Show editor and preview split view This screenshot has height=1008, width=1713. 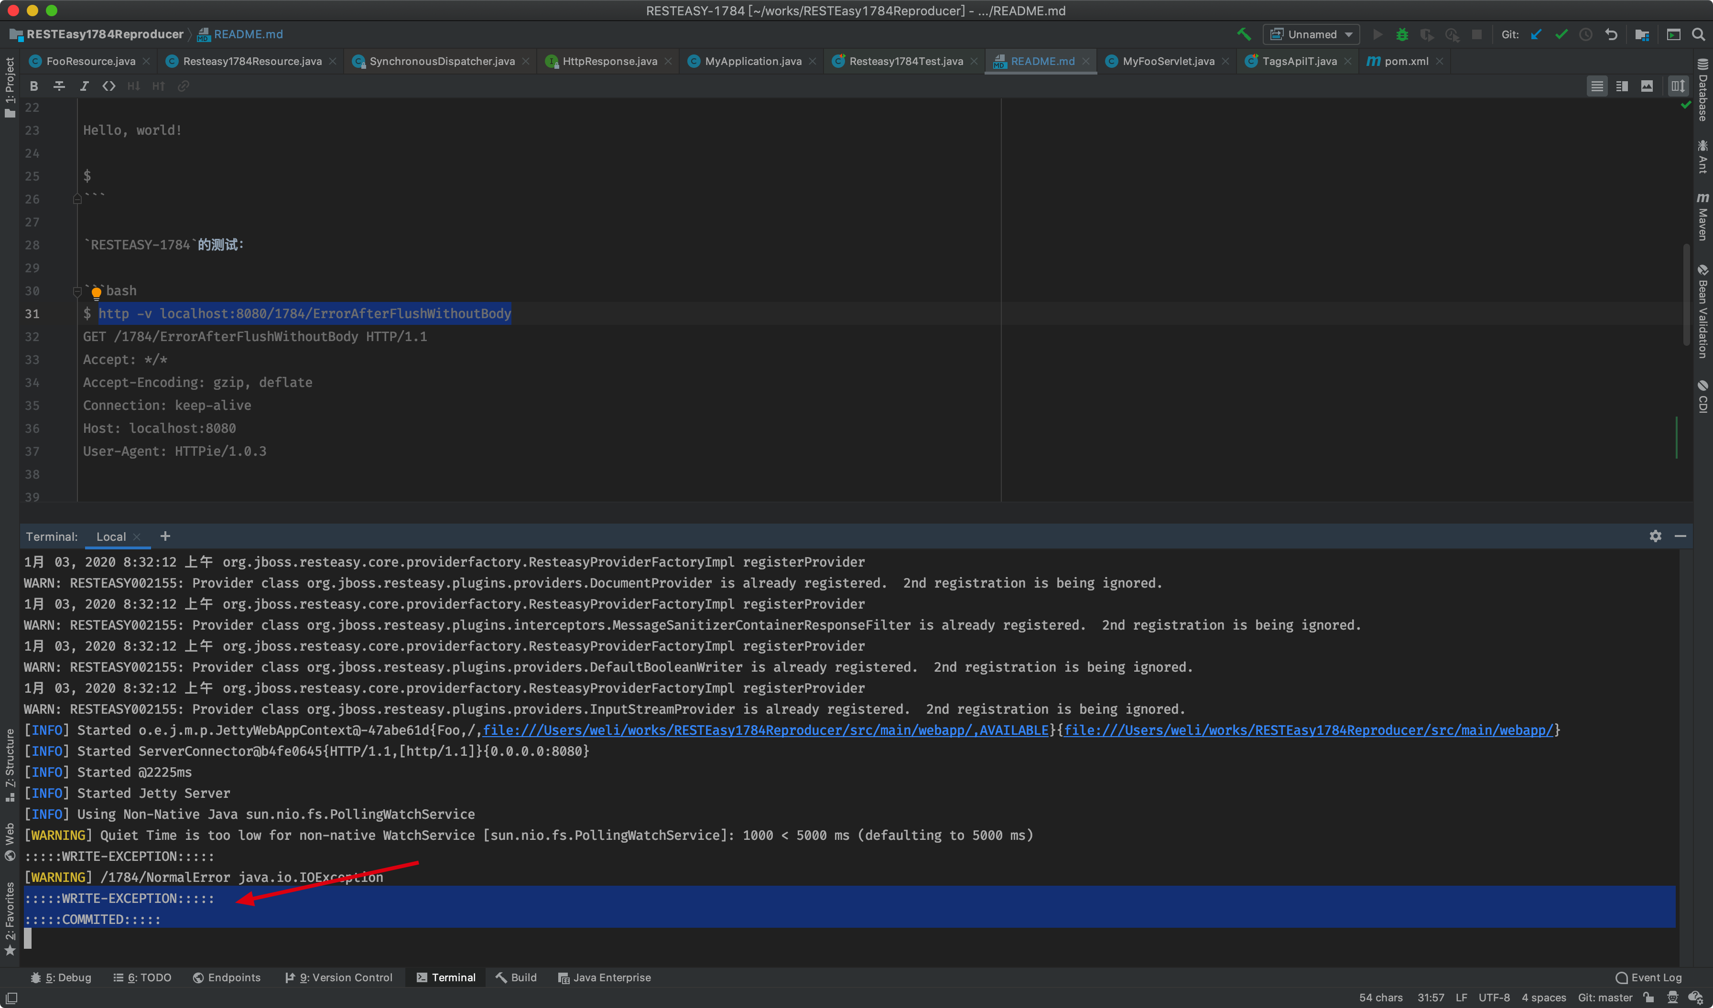1622,86
